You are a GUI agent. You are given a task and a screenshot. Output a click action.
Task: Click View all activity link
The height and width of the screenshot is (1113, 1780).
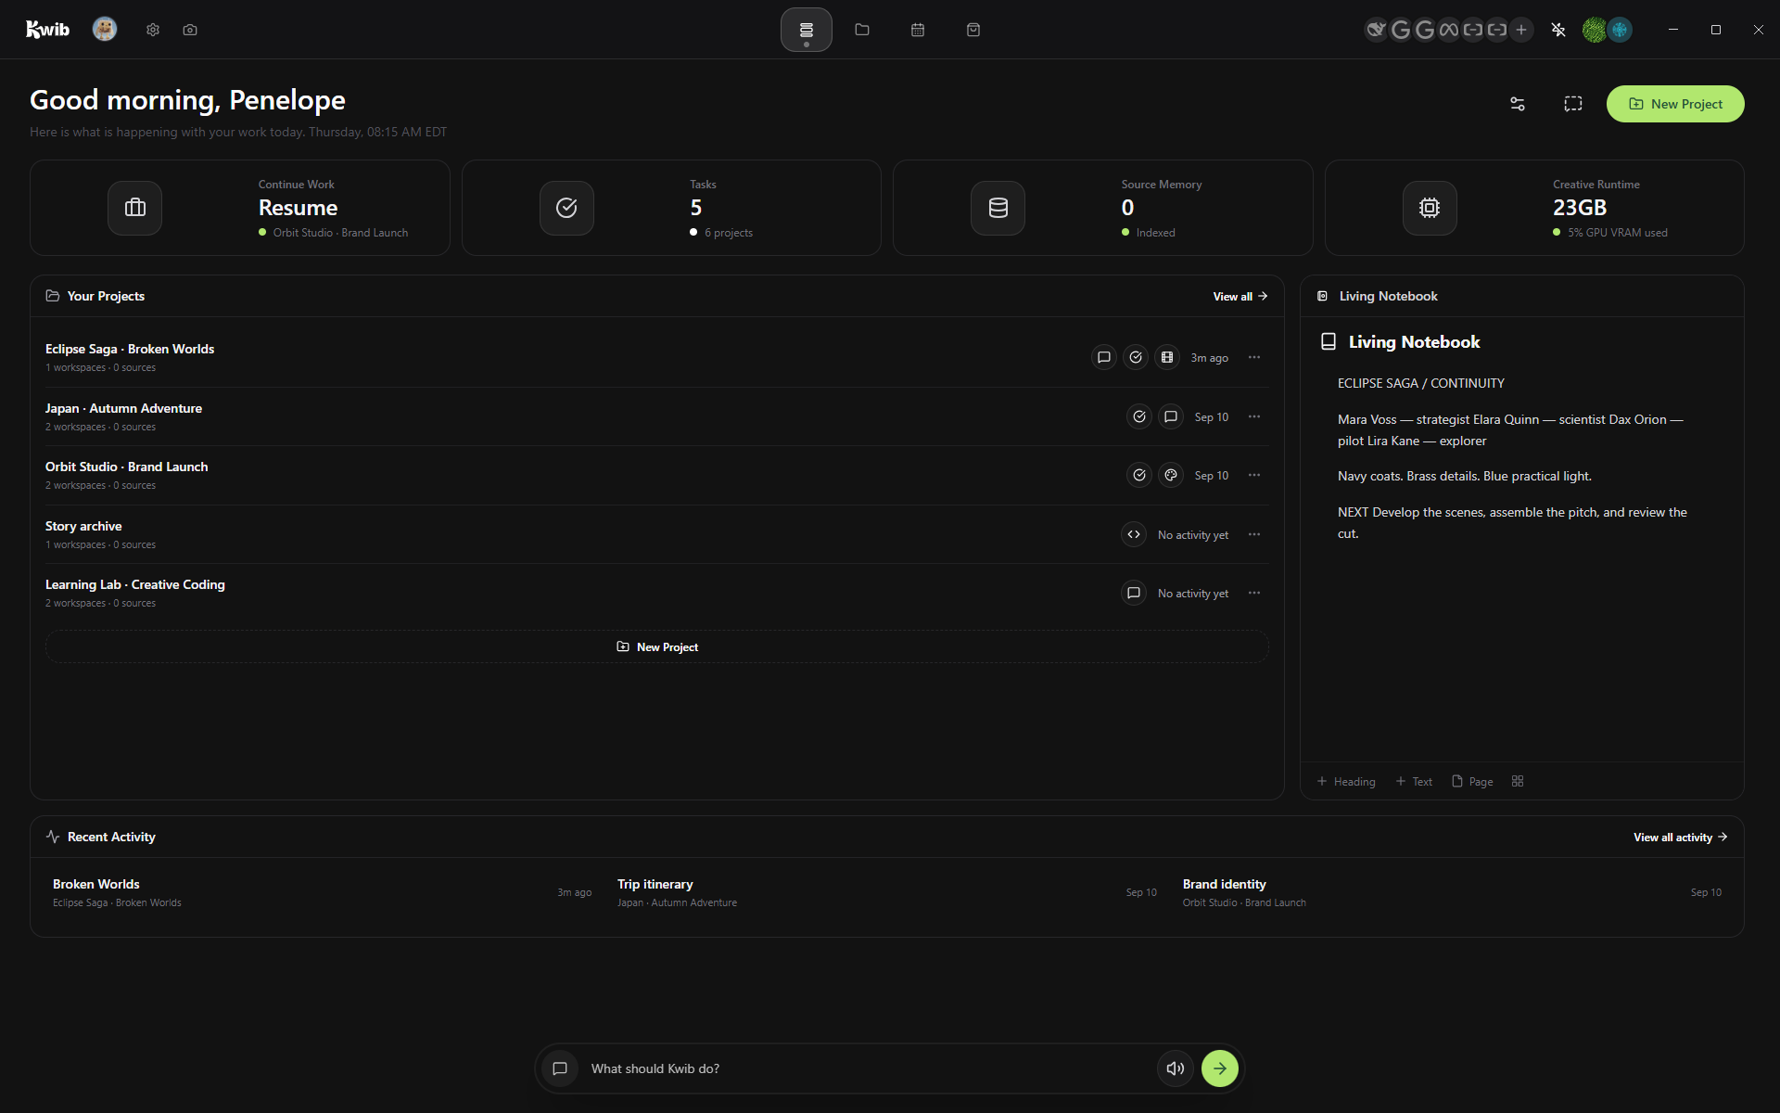[1680, 837]
